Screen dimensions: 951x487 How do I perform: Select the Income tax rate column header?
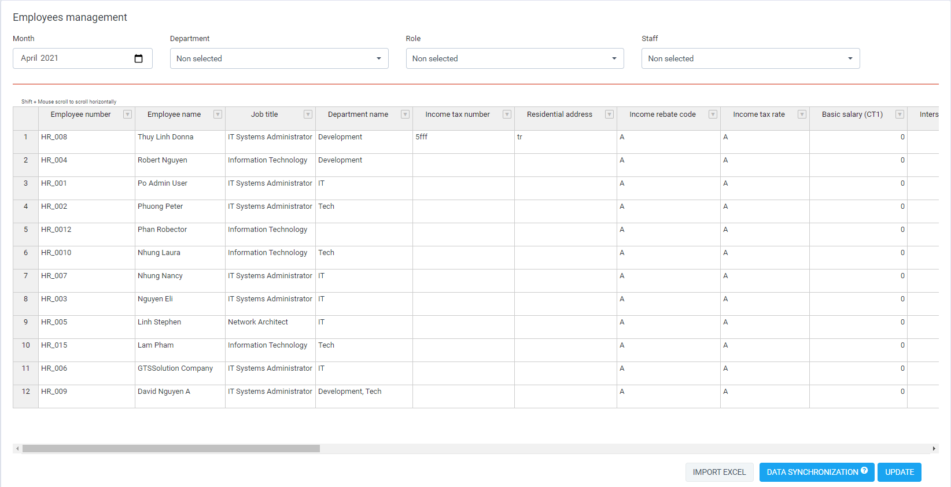tap(765, 119)
